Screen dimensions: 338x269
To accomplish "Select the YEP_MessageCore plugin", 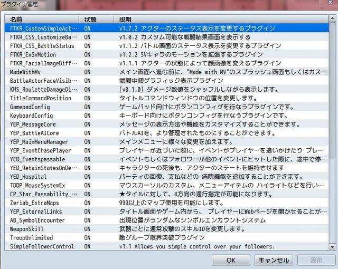I will pos(167,124).
